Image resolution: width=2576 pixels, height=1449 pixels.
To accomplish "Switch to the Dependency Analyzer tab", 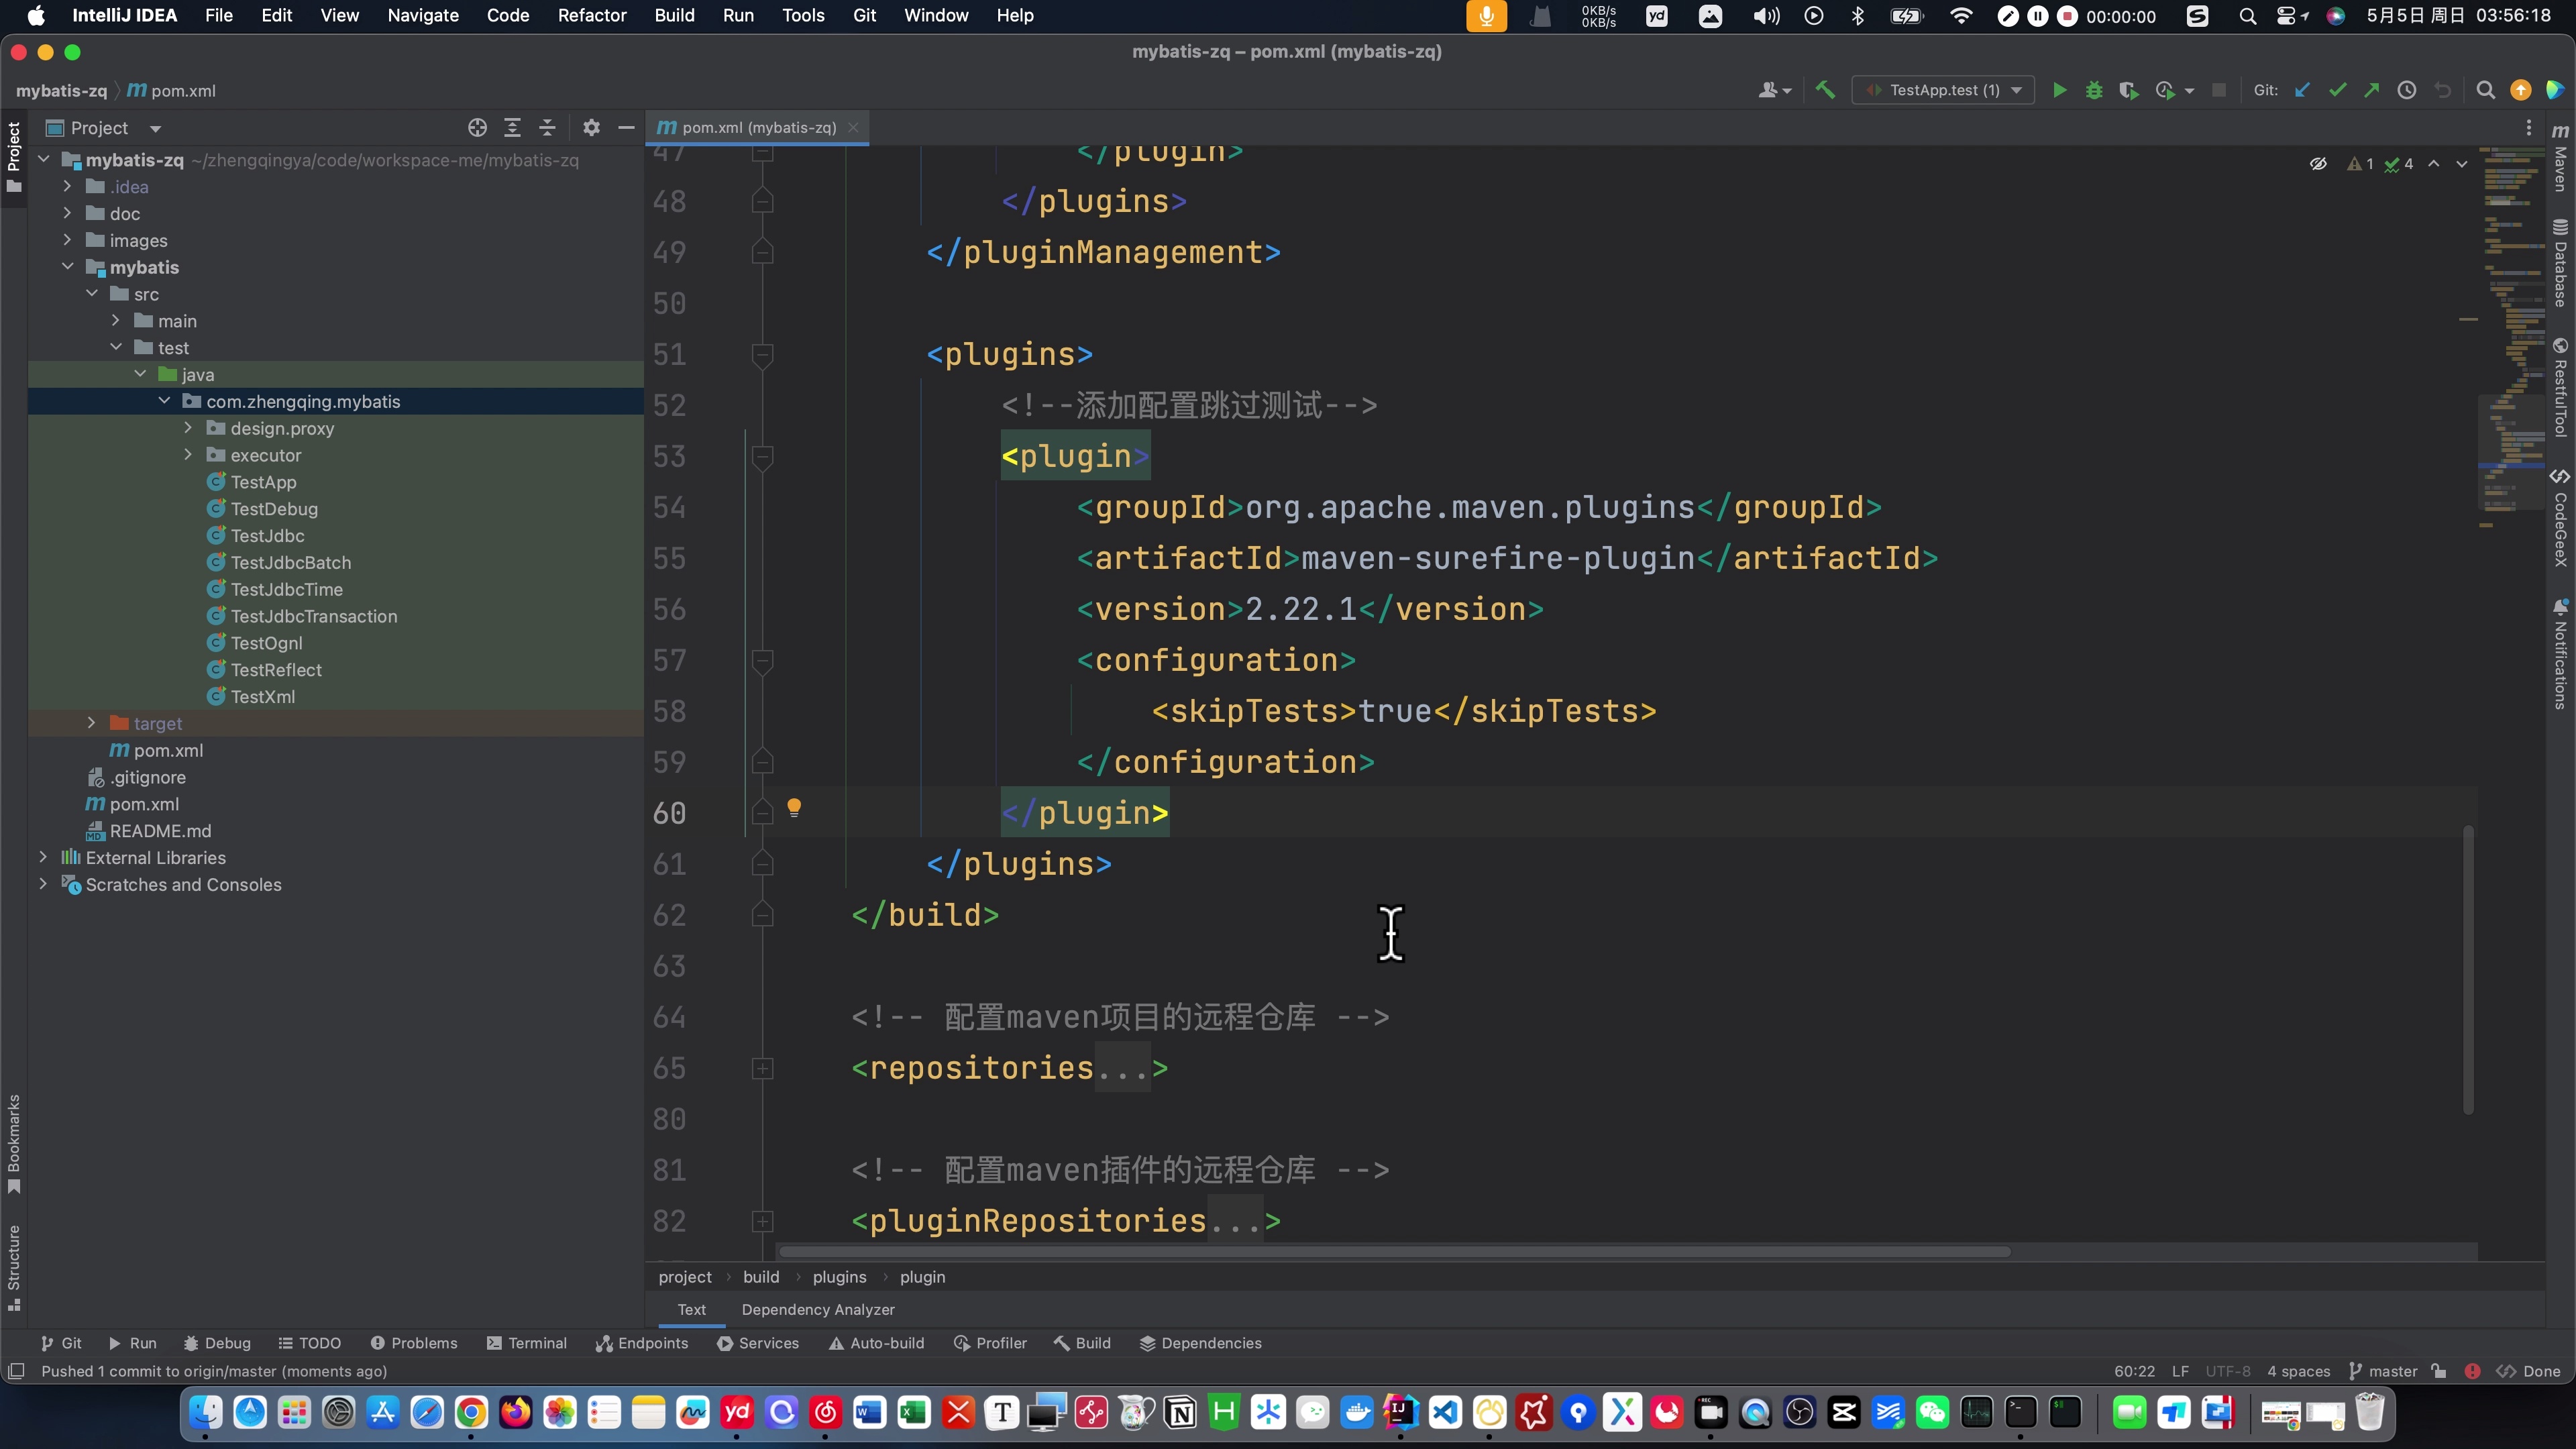I will coord(817,1309).
